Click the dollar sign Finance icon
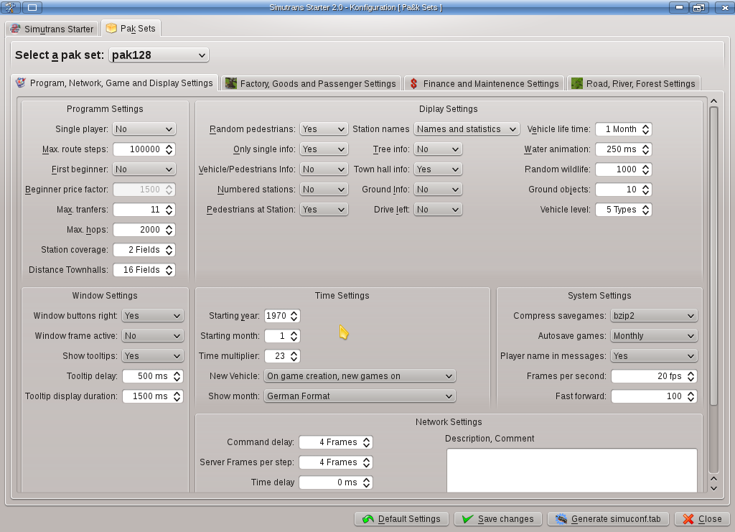735x532 pixels. point(413,83)
